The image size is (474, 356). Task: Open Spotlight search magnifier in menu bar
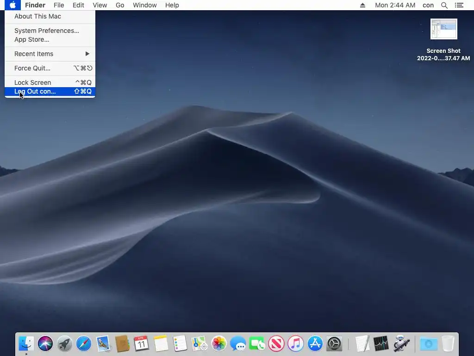[x=444, y=5]
